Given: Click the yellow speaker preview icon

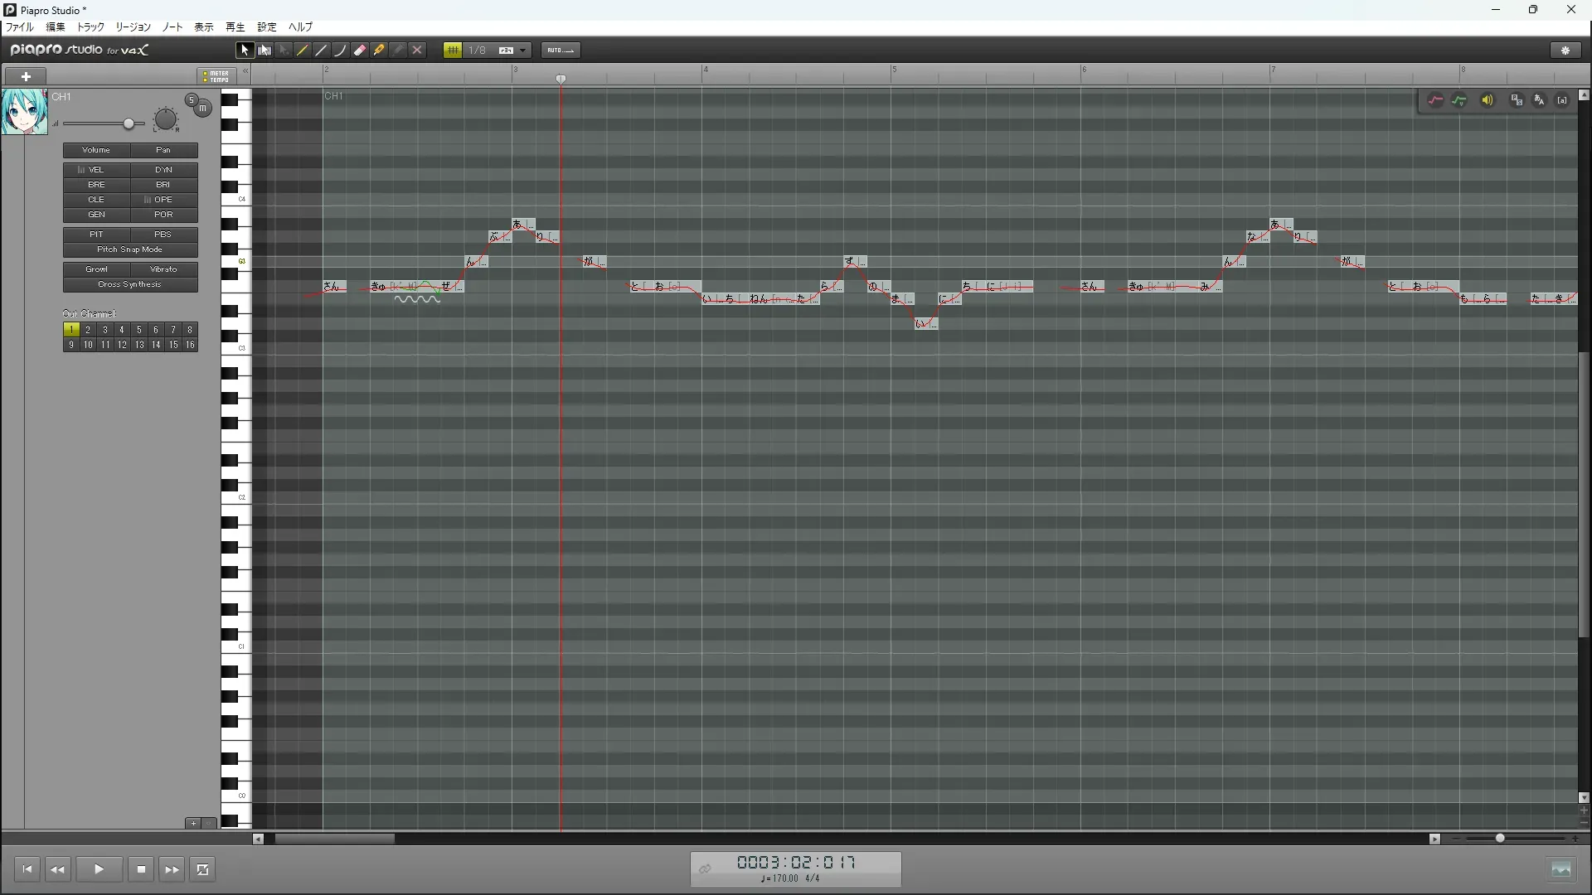Looking at the screenshot, I should [x=1488, y=100].
